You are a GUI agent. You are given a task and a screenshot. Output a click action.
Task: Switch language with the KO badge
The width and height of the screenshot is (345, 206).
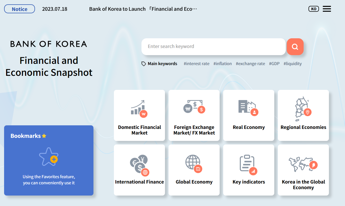[x=314, y=9]
